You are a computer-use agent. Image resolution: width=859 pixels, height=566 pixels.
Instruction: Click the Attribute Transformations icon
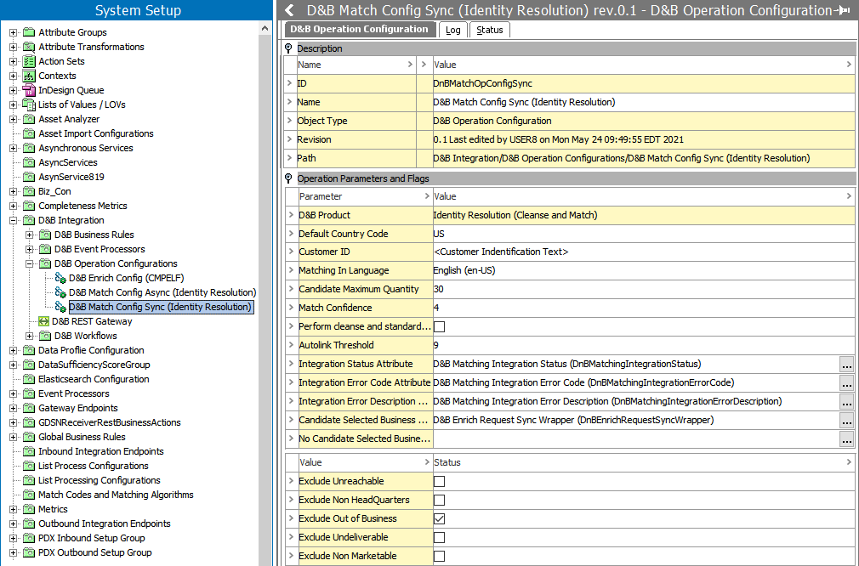29,47
